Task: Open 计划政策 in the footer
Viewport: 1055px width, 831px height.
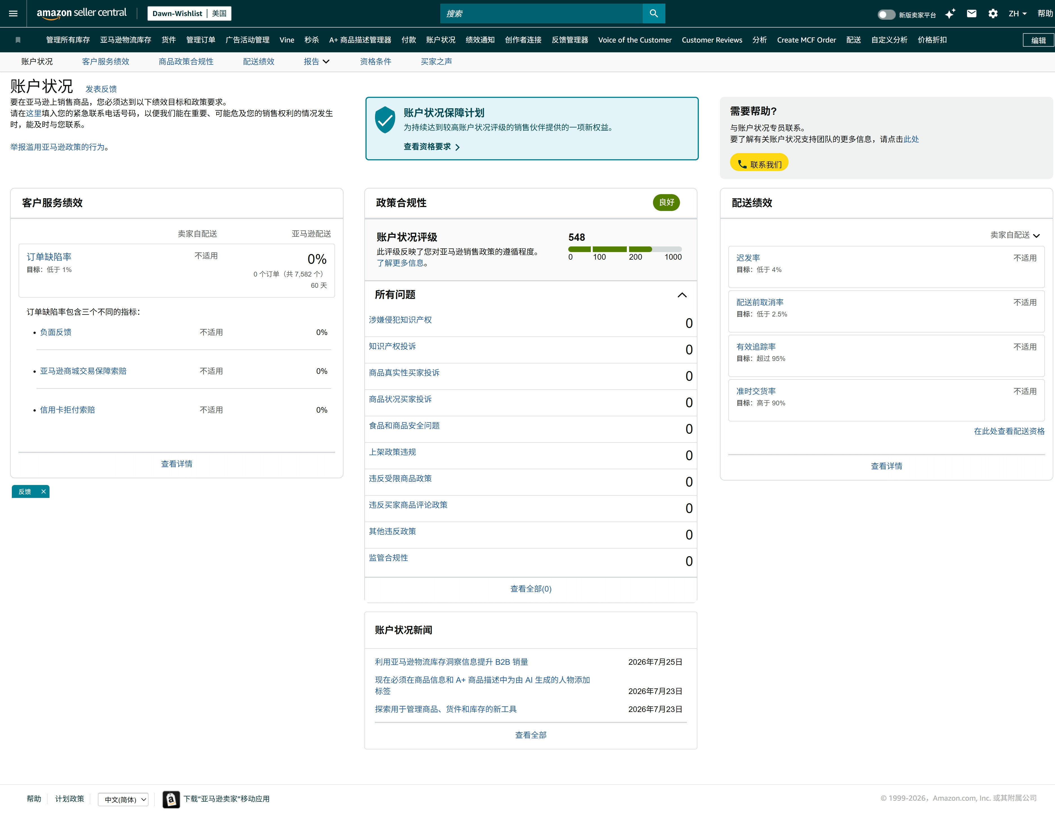Action: pyautogui.click(x=69, y=799)
